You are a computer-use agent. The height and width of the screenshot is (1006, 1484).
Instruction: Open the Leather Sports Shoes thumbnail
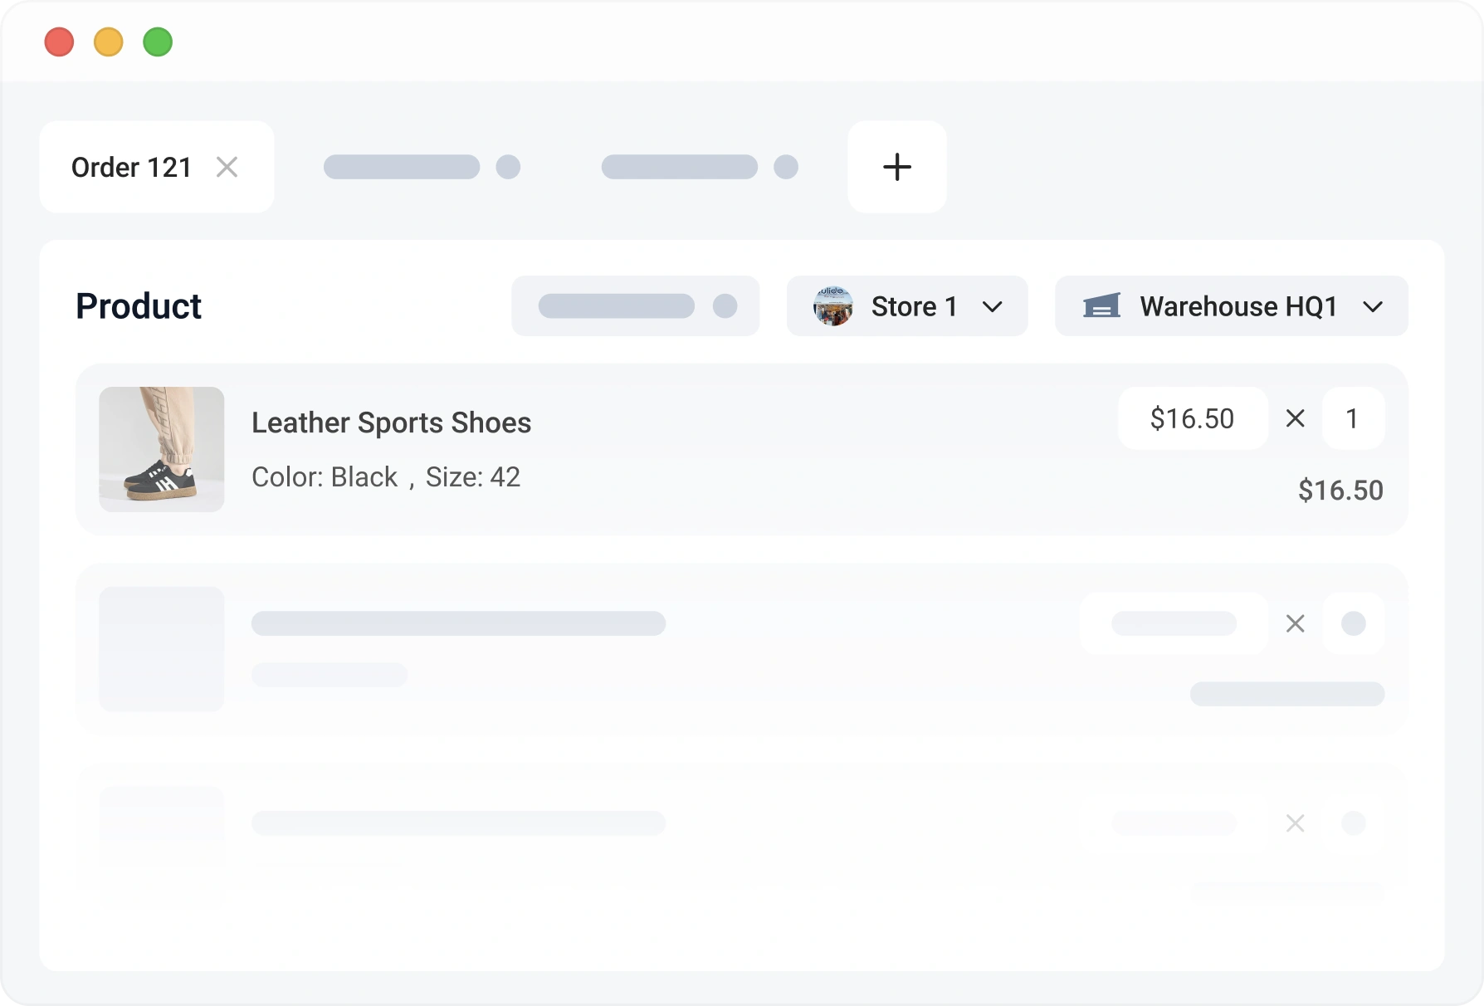pyautogui.click(x=162, y=449)
